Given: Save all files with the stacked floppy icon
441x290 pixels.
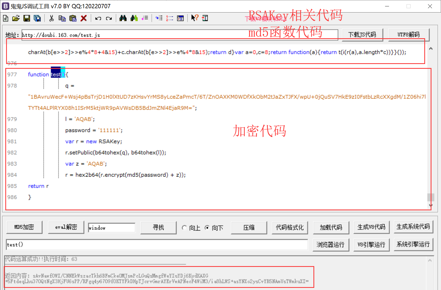Looking at the screenshot, I should coord(37,18).
